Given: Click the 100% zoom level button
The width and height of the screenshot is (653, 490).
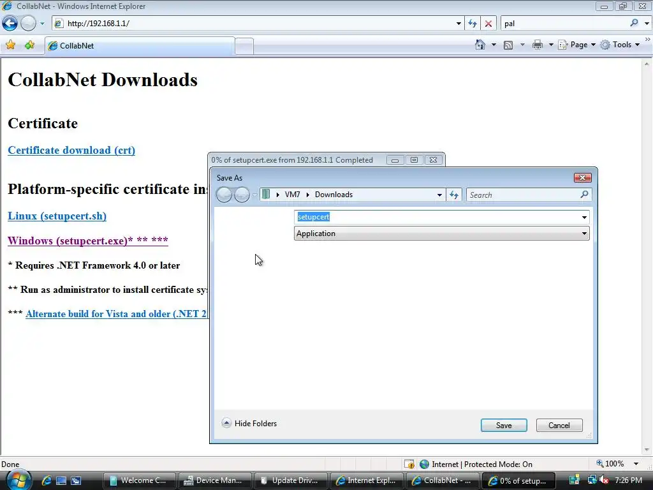Looking at the screenshot, I should 610,464.
